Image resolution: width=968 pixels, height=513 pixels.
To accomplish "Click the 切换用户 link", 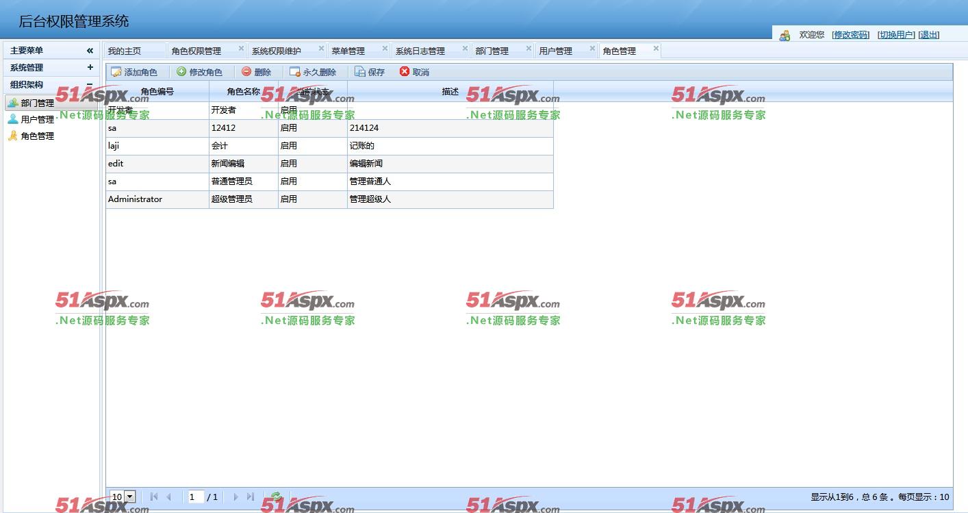I will click(896, 35).
